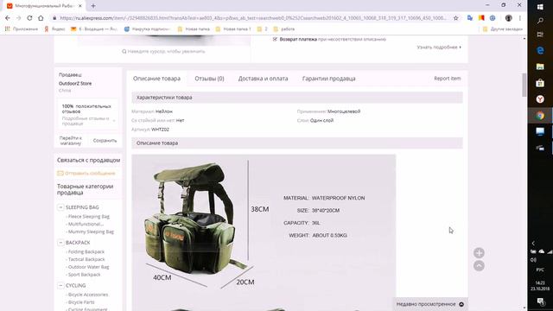Open 'Outdoor Water Bag' category

pos(88,267)
